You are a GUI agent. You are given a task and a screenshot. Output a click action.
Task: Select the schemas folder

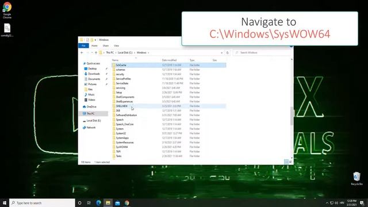tap(120, 70)
